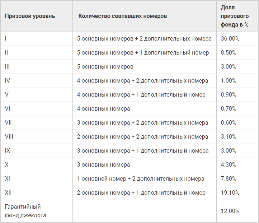Click the 19.10% share for level XII

click(x=230, y=192)
